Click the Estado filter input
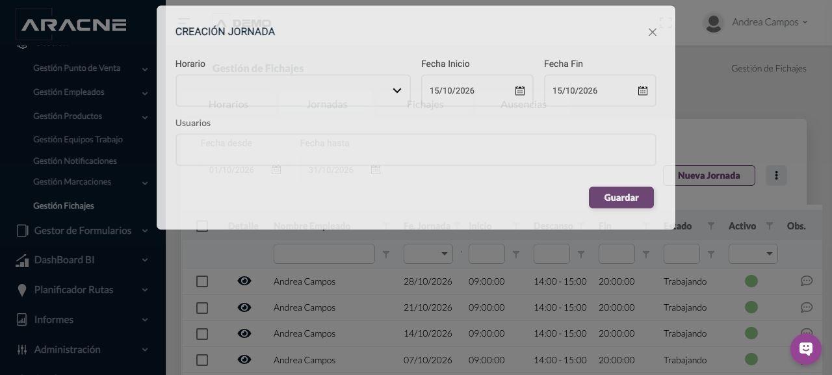Viewport: 832px width, 375px height. click(682, 253)
